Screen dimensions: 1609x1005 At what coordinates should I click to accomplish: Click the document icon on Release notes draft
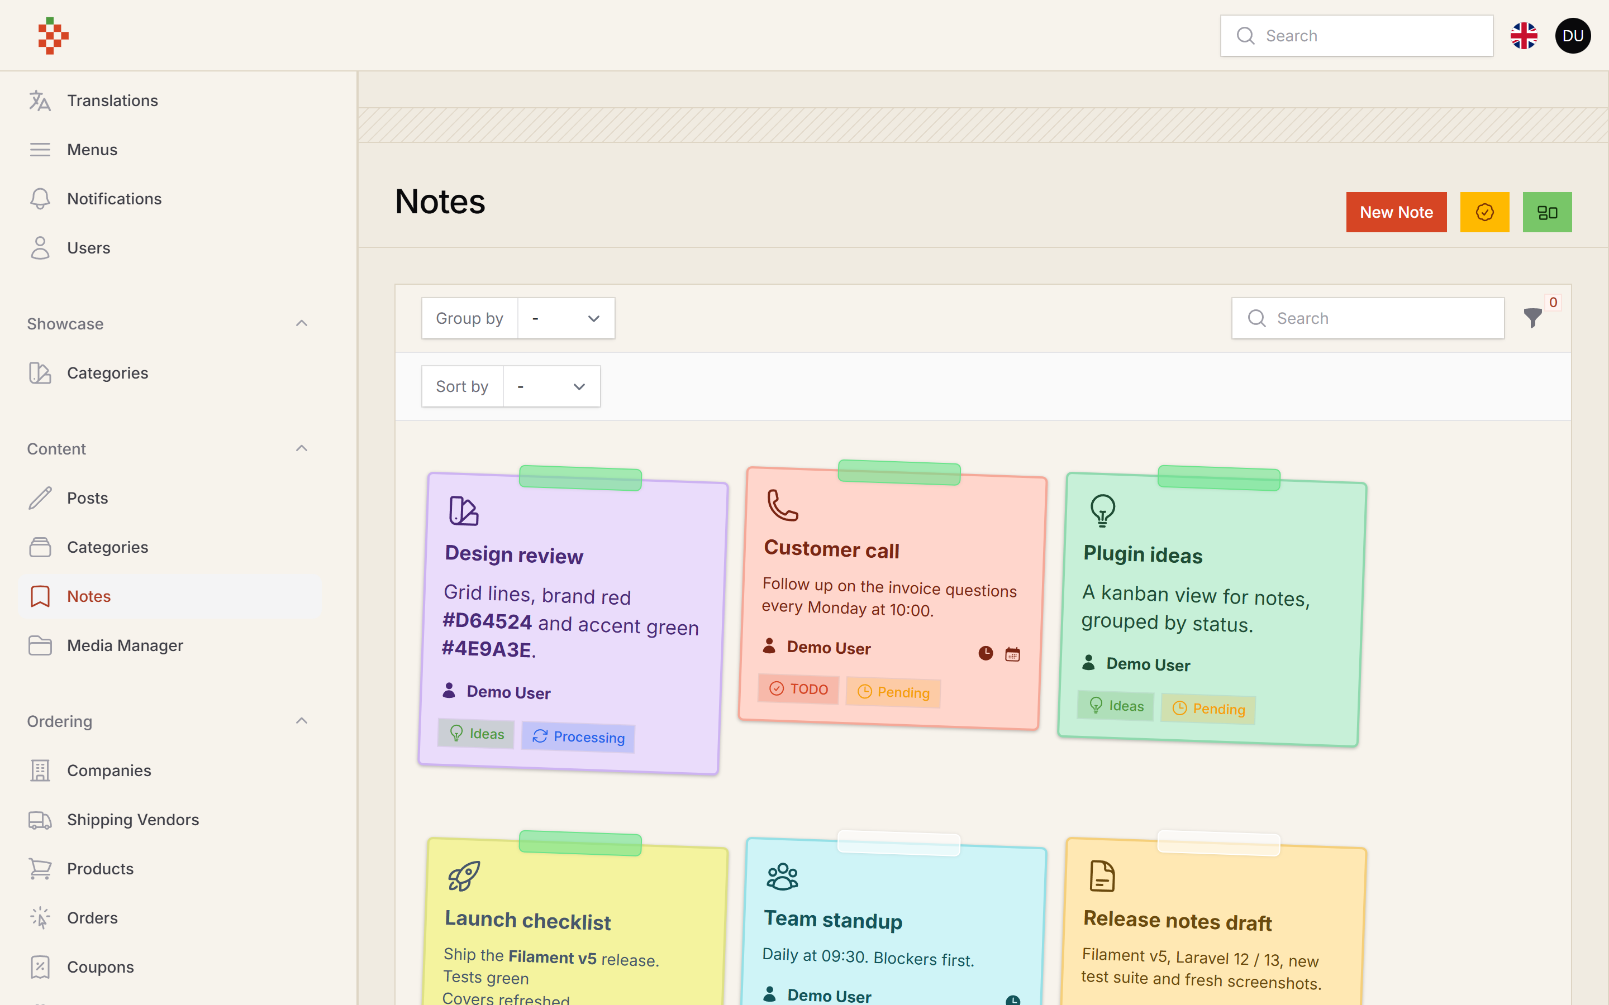coord(1102,876)
